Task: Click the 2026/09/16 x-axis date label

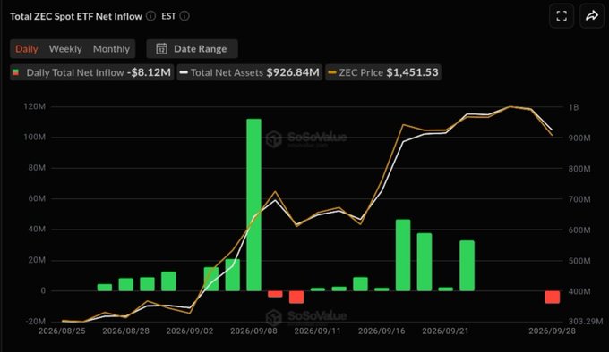Action: pyautogui.click(x=382, y=331)
